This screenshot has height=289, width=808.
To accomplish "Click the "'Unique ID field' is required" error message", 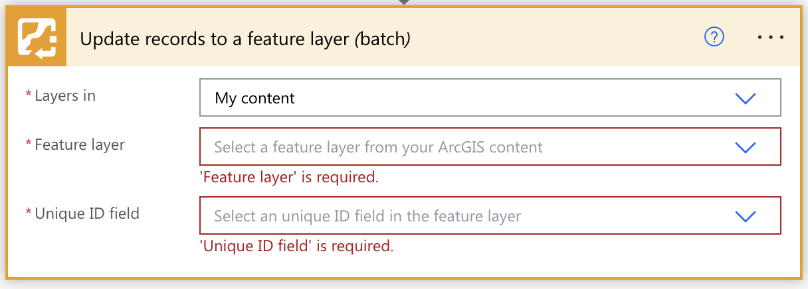I will tap(296, 247).
